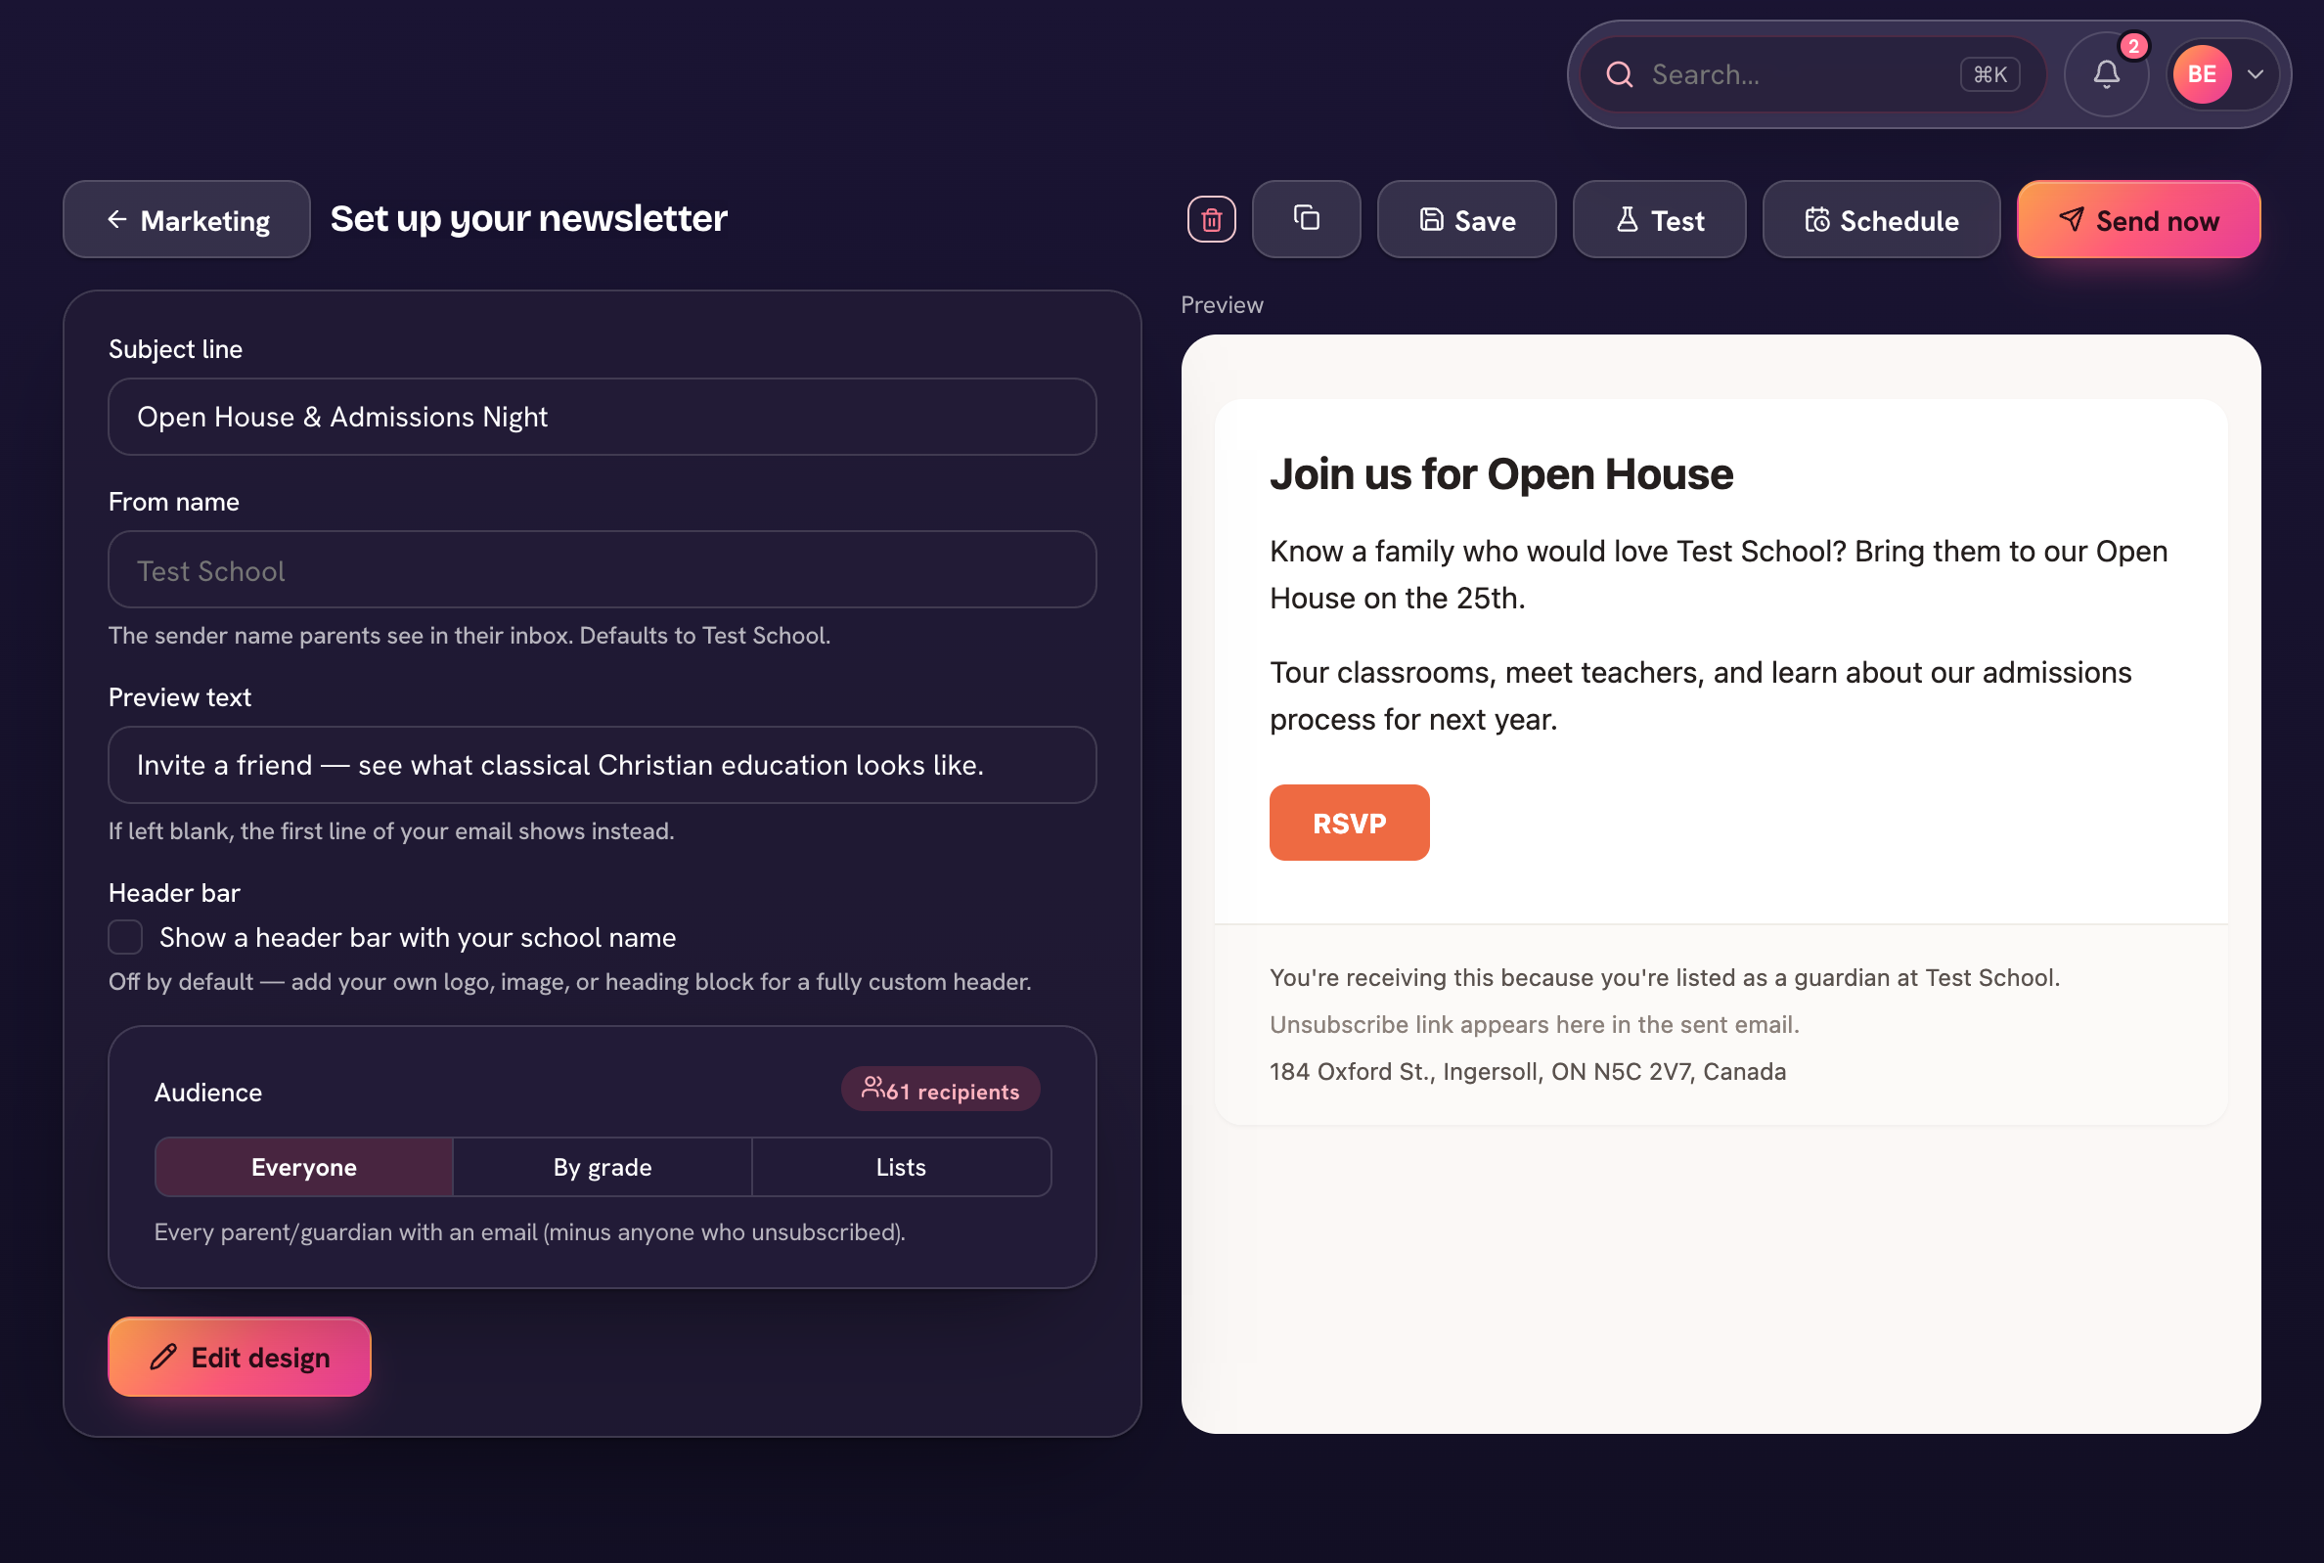The image size is (2324, 1563).
Task: Enable the header bar checkbox
Action: tap(125, 937)
